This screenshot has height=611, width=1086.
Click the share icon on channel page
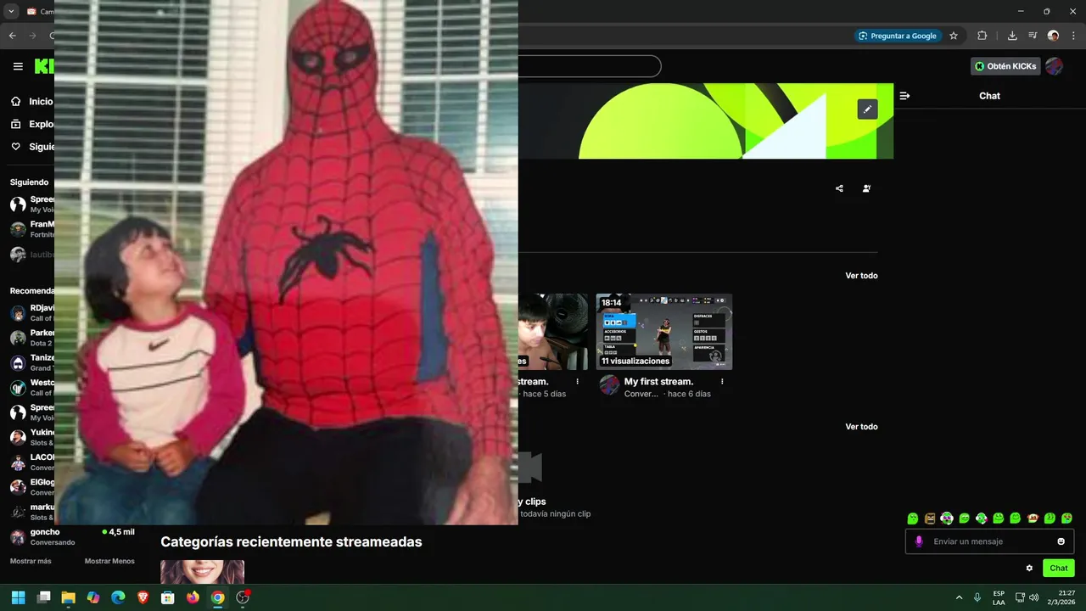pos(839,188)
